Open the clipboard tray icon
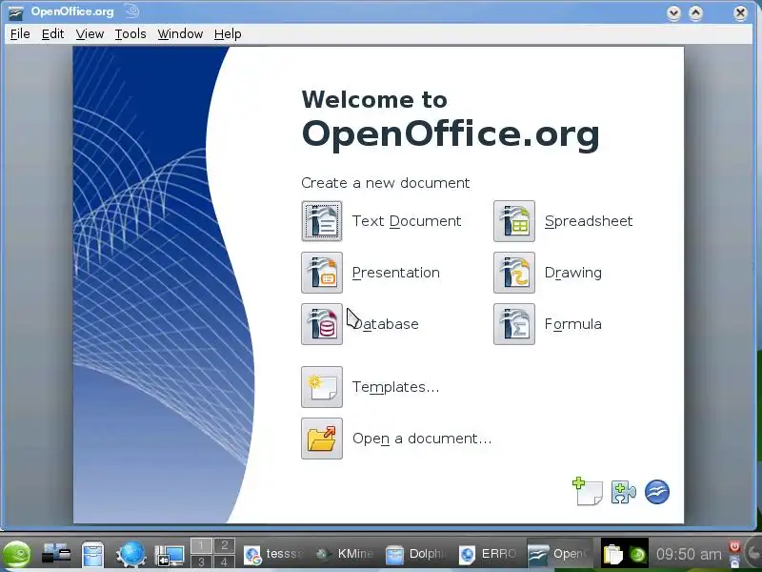The image size is (762, 572). point(612,555)
